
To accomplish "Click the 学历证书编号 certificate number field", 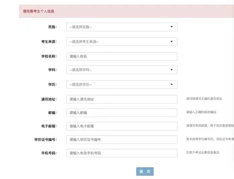I will (121, 139).
